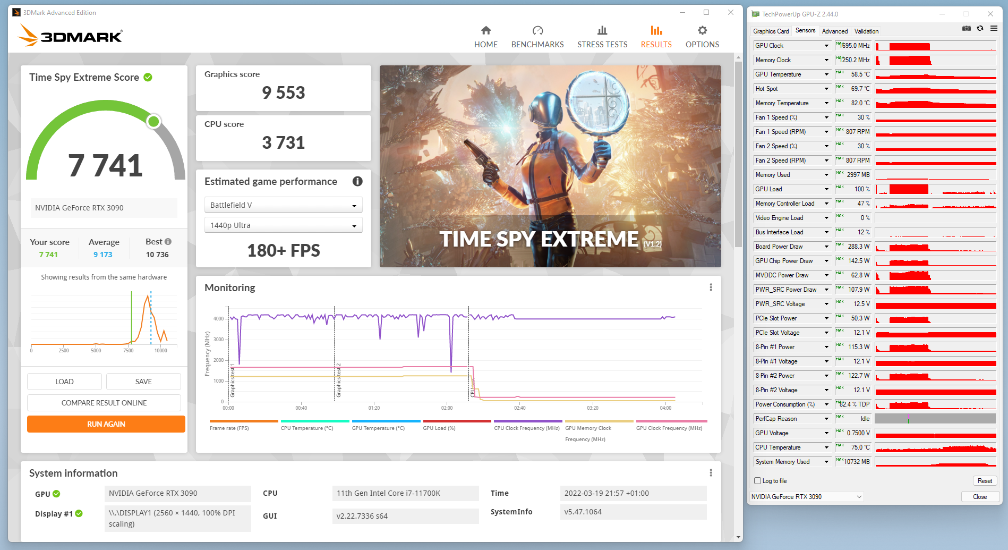Viewport: 1008px width, 550px height.
Task: Click the info icon next to Best
Action: point(168,241)
